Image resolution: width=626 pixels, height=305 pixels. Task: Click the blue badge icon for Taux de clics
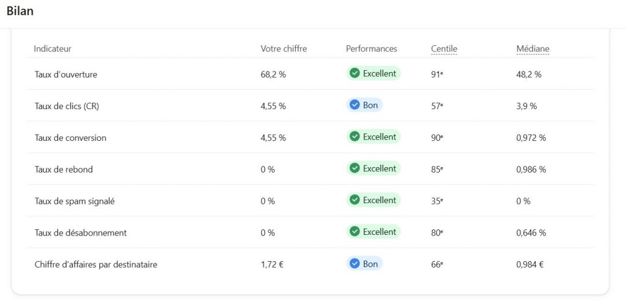[355, 106]
